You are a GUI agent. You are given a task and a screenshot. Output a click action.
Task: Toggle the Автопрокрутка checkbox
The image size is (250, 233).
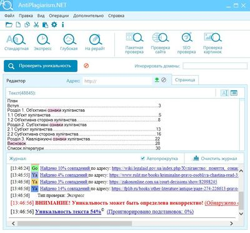coord(142,159)
